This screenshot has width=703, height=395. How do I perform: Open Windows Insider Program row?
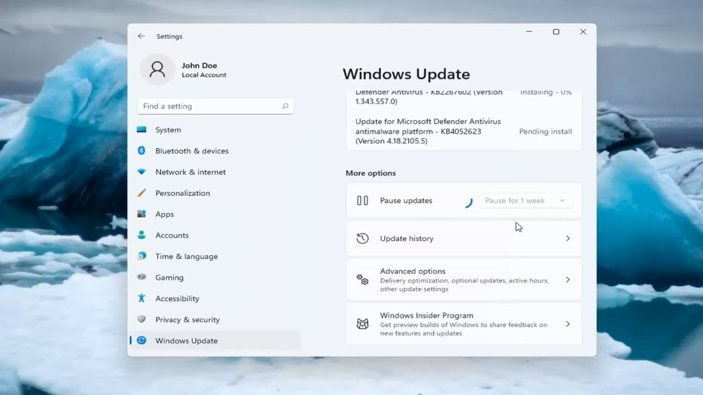pyautogui.click(x=464, y=324)
